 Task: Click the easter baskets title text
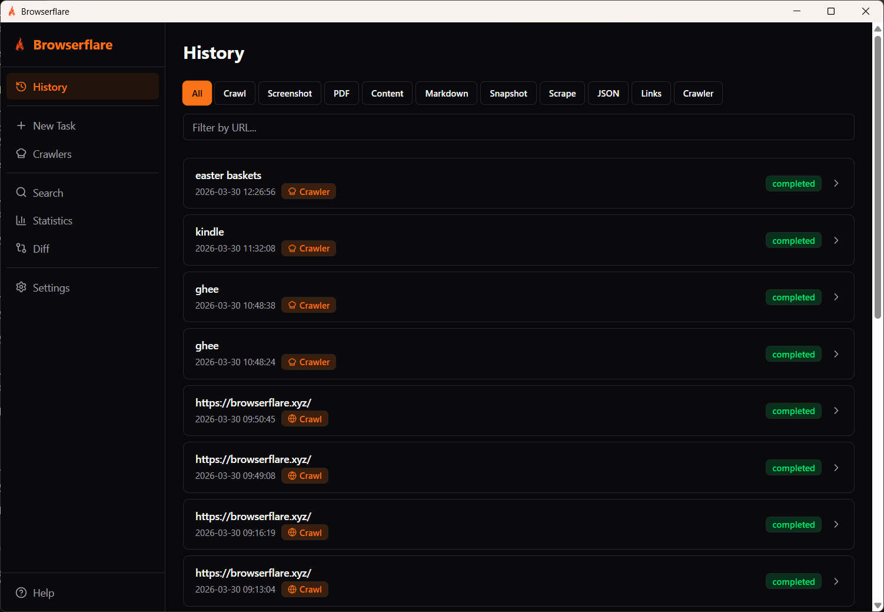click(x=228, y=175)
